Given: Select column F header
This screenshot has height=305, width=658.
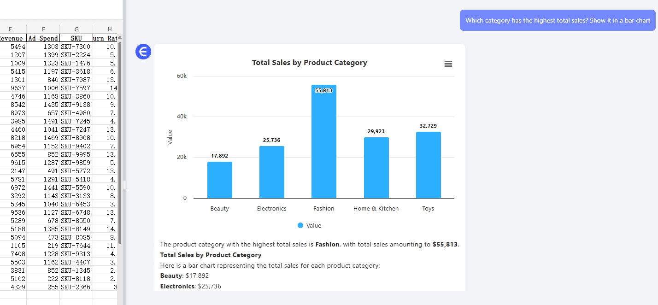Looking at the screenshot, I should 43,29.
